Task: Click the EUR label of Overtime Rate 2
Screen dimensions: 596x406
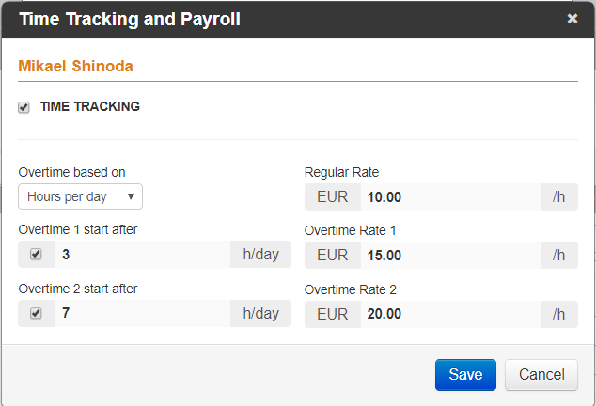Action: click(333, 314)
